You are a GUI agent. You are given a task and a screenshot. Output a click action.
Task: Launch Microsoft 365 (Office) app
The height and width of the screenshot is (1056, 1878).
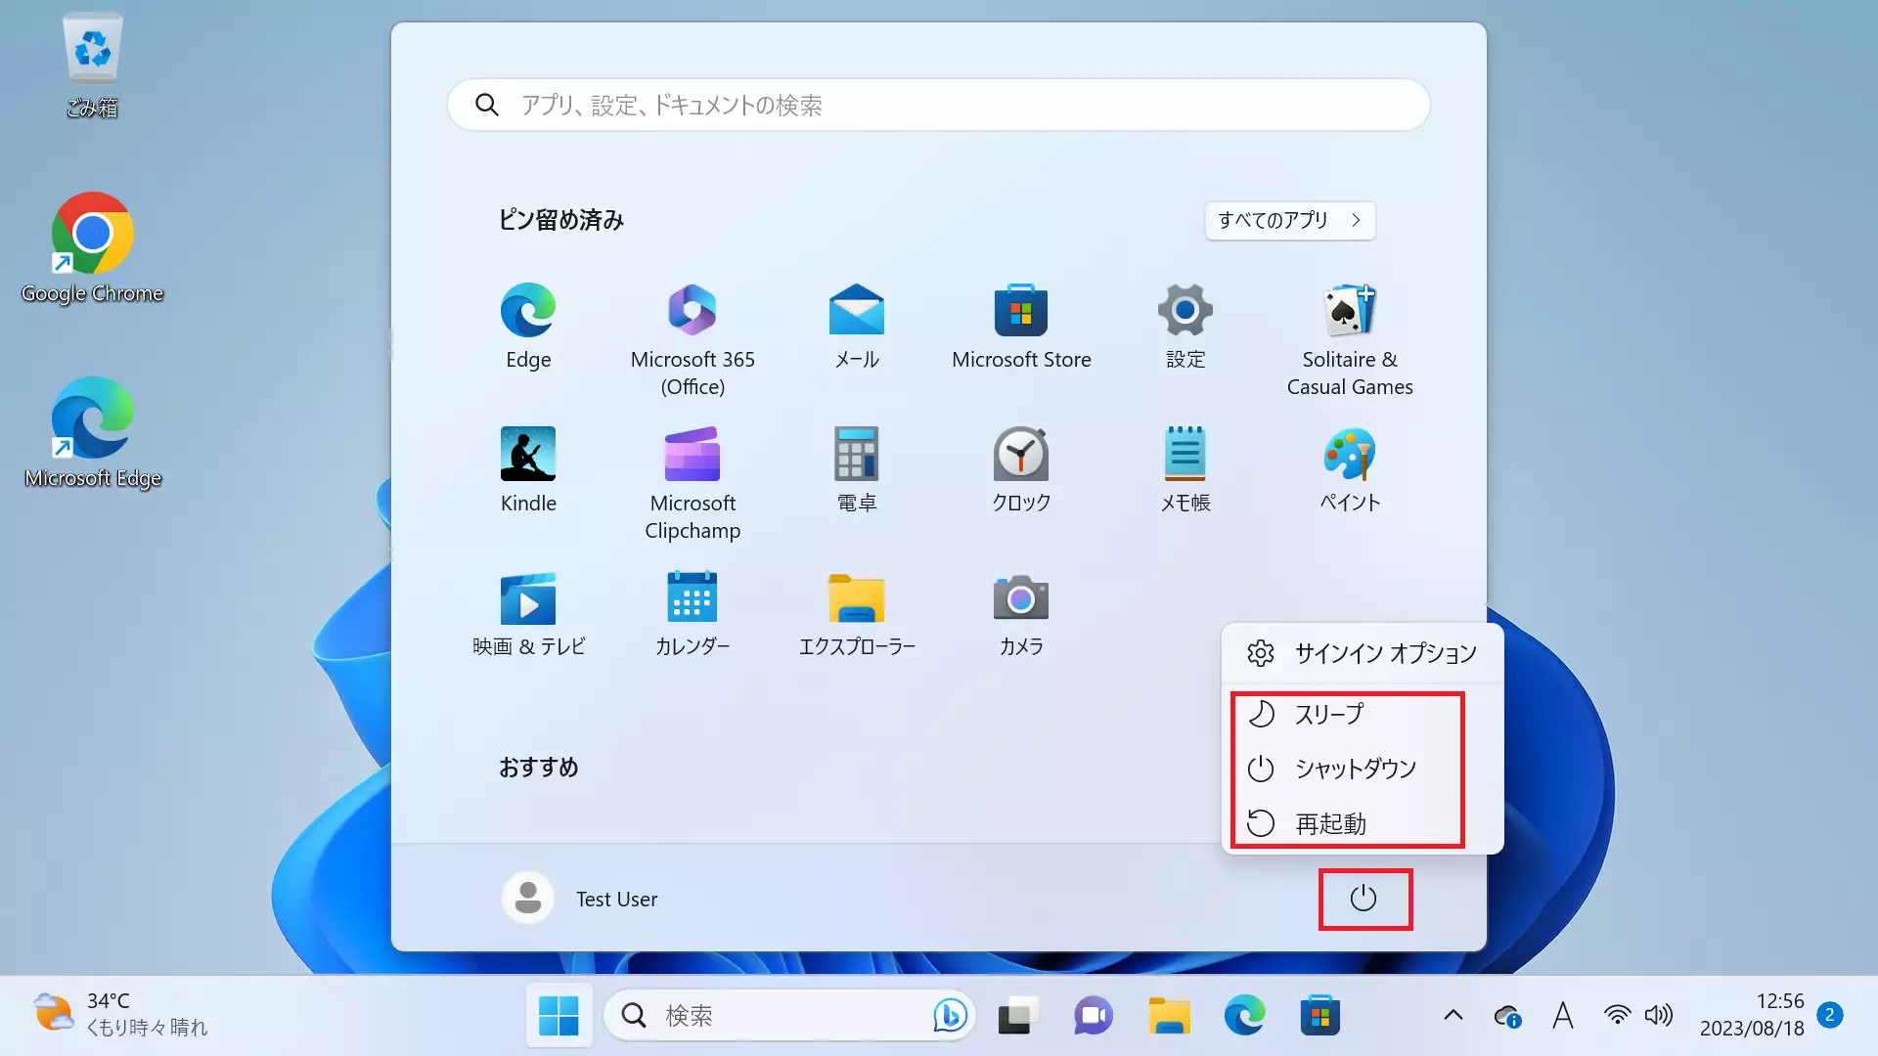[x=693, y=340]
